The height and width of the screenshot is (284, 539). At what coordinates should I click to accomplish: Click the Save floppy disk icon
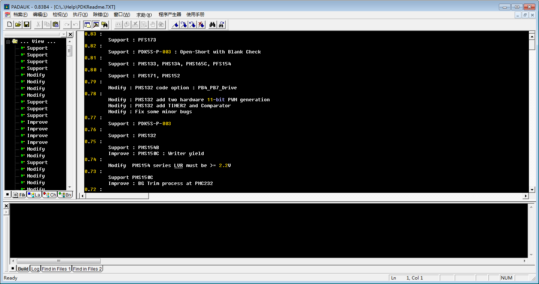pyautogui.click(x=27, y=24)
